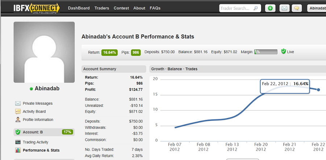Open the FAQs link in navbar

(x=155, y=8)
